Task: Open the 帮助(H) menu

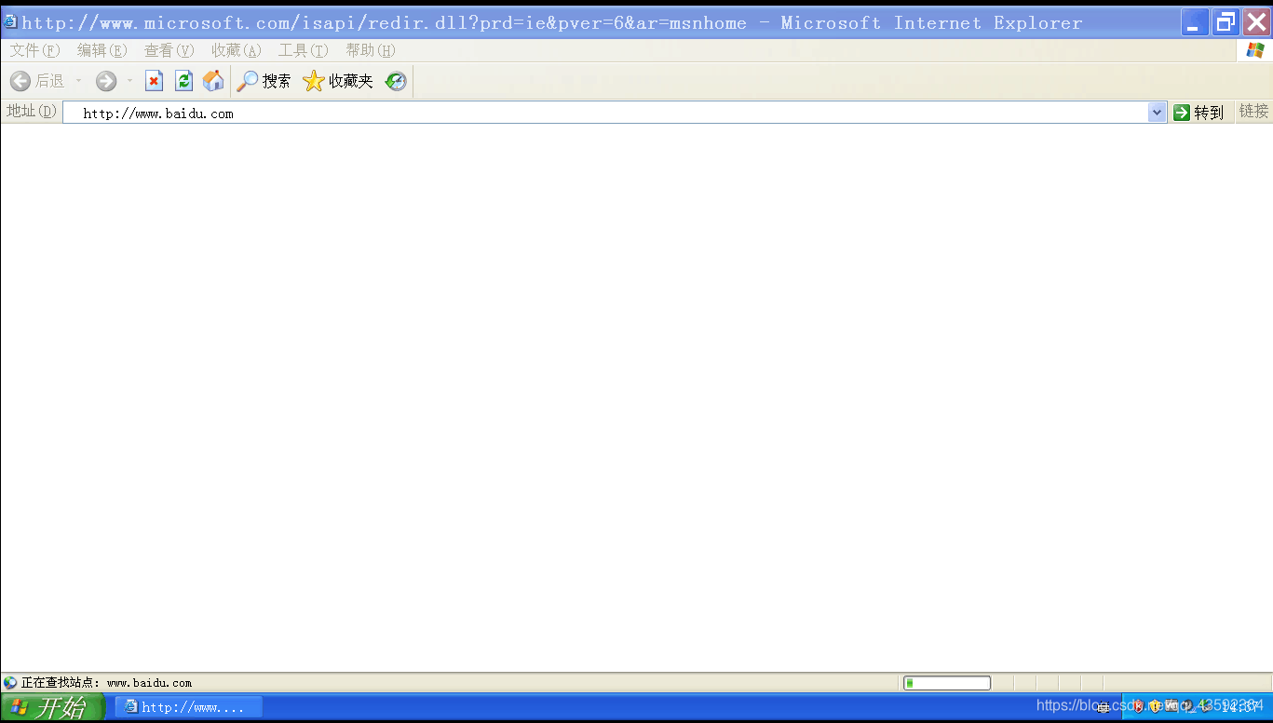Action: click(x=371, y=50)
